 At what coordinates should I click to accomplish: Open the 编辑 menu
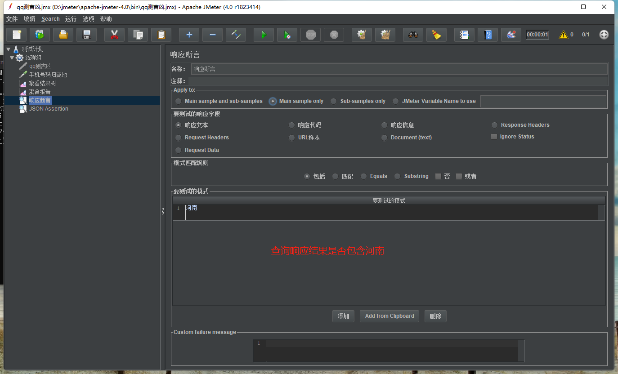tap(29, 19)
